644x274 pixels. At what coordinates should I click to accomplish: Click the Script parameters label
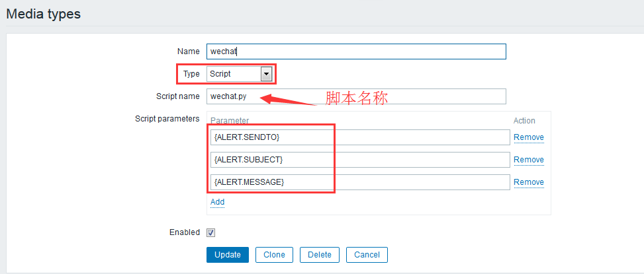click(x=167, y=119)
